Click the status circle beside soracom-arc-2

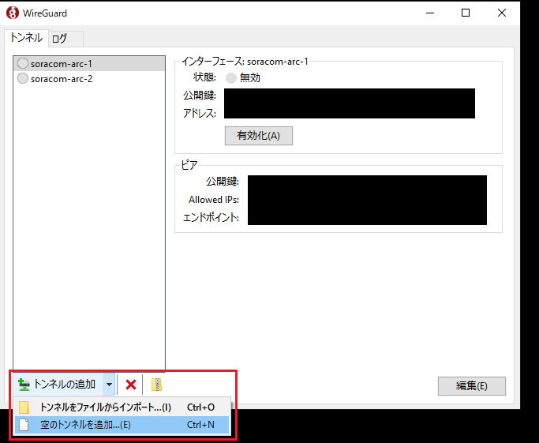tap(23, 78)
